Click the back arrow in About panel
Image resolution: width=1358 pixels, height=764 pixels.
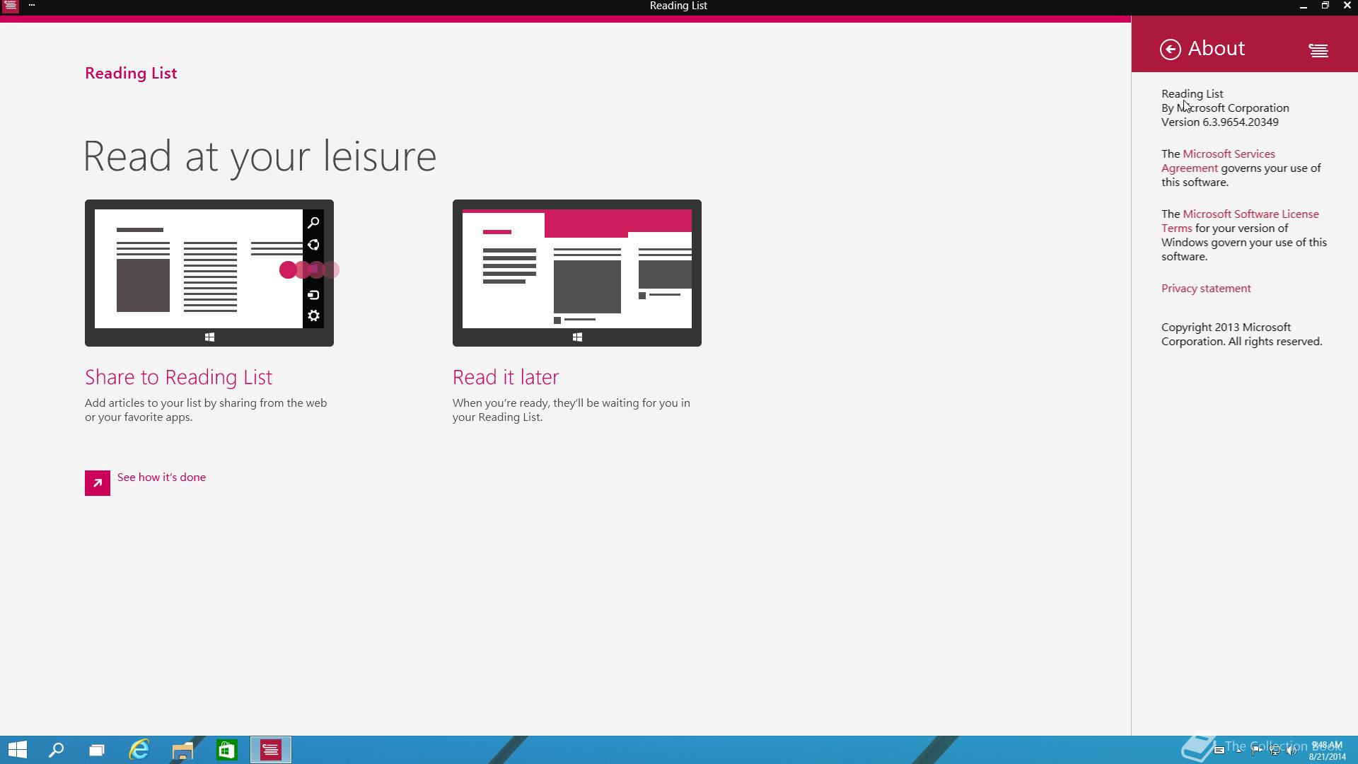pyautogui.click(x=1170, y=49)
